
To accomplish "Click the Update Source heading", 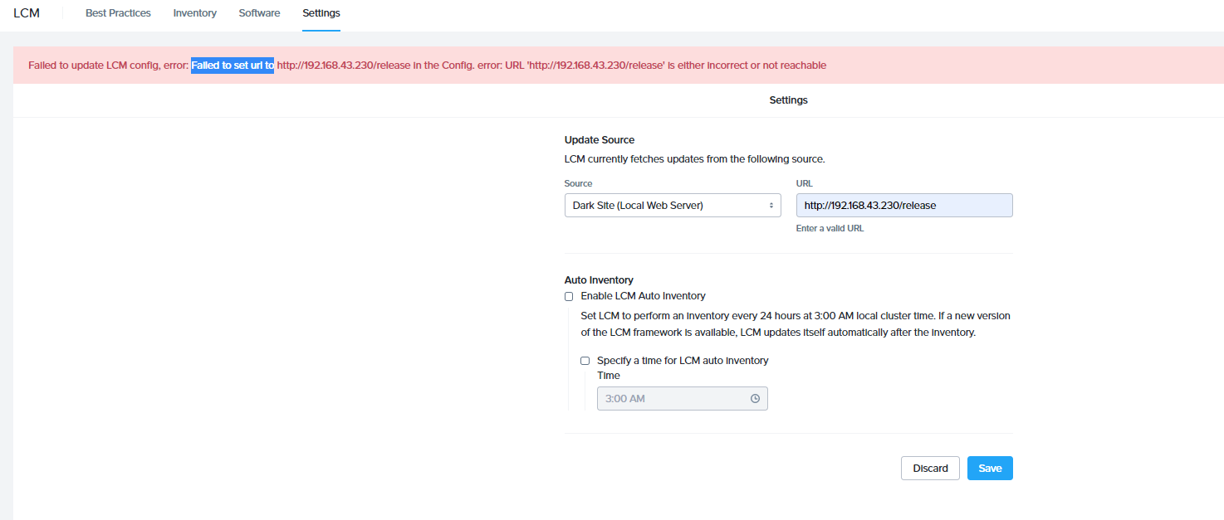I will pyautogui.click(x=600, y=140).
